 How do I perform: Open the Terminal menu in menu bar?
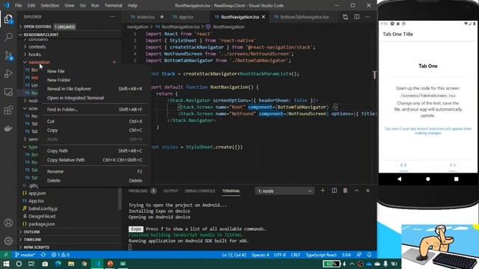113,5
